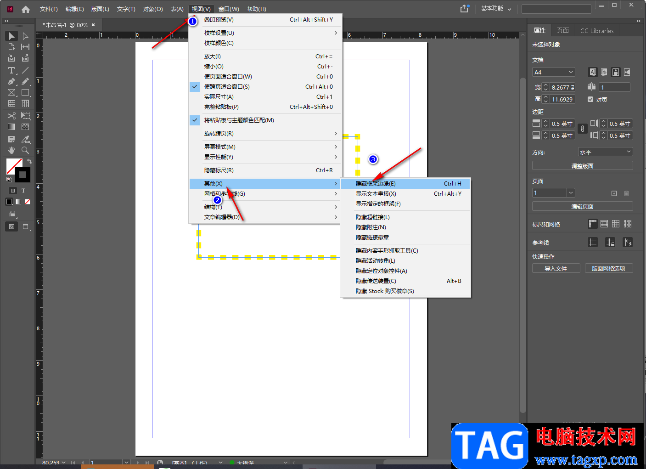Click the 编辑页面 button
The width and height of the screenshot is (646, 469).
click(x=582, y=206)
